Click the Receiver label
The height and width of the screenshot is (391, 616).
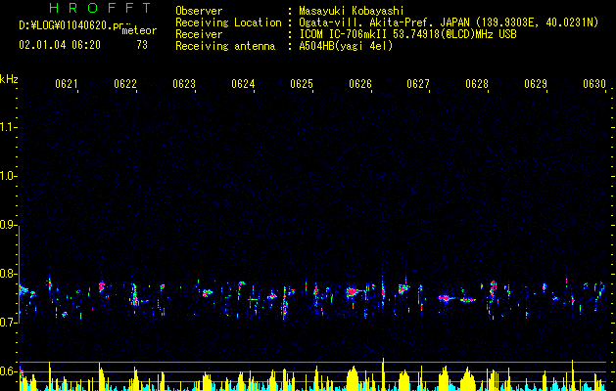click(x=199, y=34)
